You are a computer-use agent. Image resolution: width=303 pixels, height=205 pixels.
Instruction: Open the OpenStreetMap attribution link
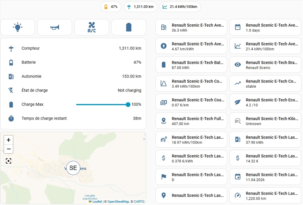118,202
